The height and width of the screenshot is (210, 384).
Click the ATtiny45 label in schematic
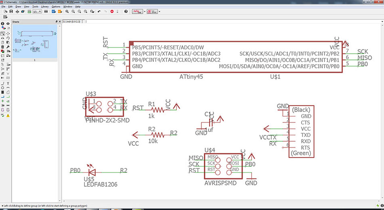pyautogui.click(x=191, y=77)
